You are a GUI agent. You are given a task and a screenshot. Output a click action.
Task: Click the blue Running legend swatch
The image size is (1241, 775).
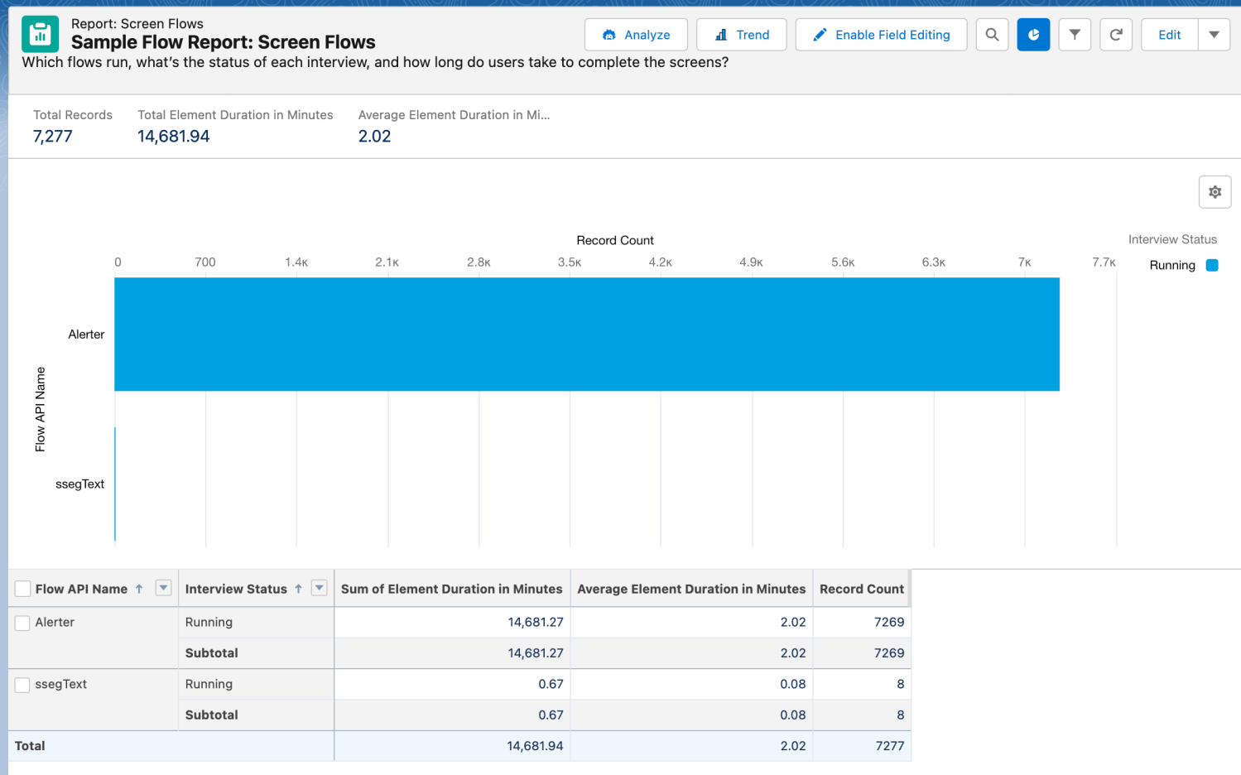click(1211, 265)
